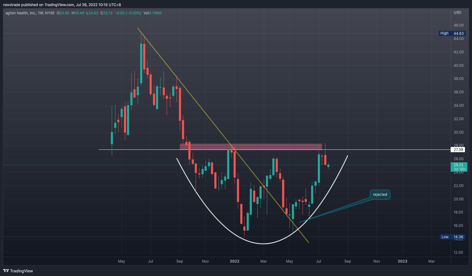Click the 30.00 price axis label

pyautogui.click(x=459, y=132)
